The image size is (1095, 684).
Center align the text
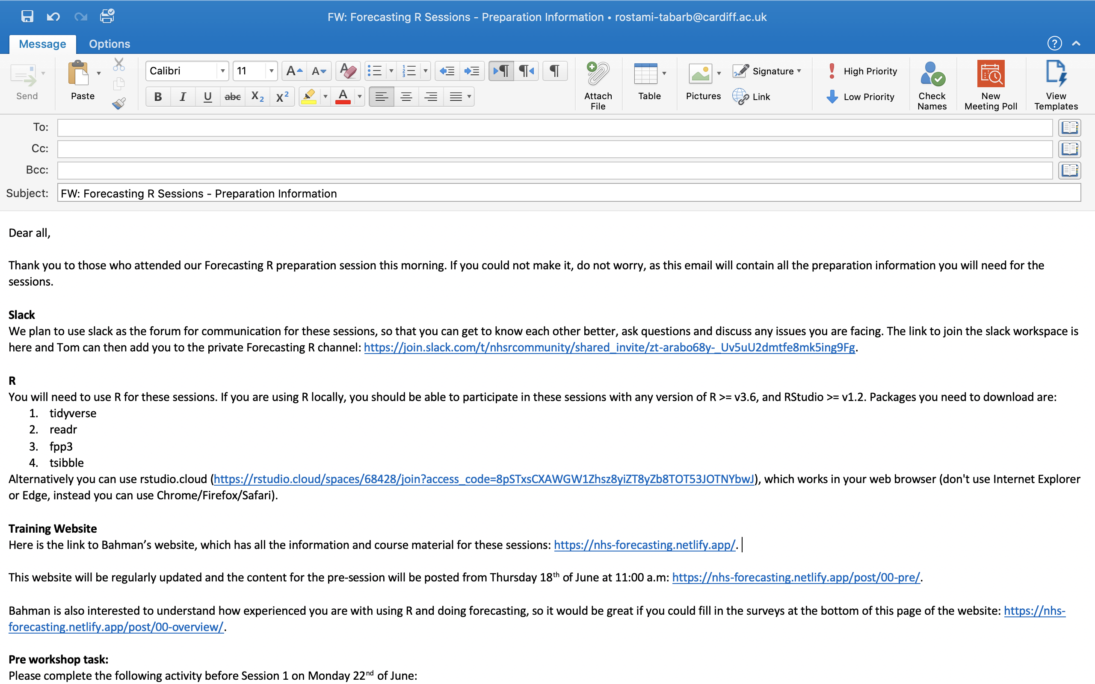(406, 97)
